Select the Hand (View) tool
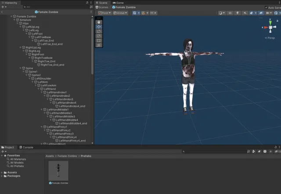 coord(99,22)
